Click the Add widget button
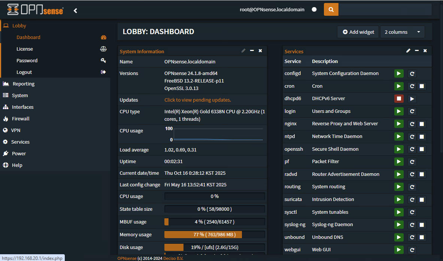The image size is (443, 261). click(358, 32)
